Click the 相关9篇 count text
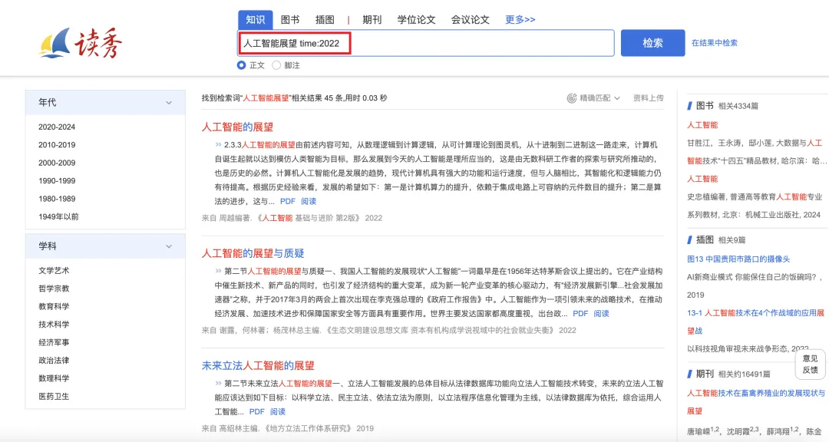 click(732, 240)
